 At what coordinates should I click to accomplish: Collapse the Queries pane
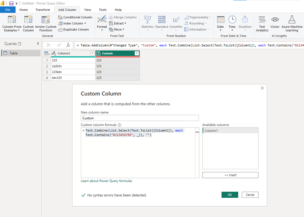point(38,44)
